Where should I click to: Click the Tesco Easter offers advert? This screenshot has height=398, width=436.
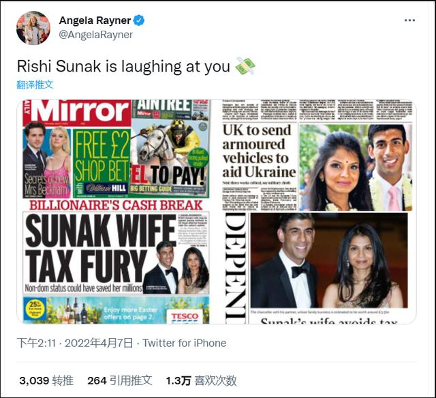point(116,311)
